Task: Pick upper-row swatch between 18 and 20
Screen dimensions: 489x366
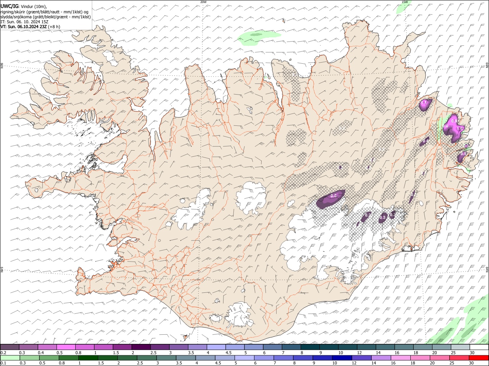Action: (x=422, y=347)
